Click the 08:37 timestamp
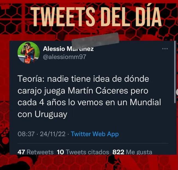Viewport: 178px width, 170px height. pos(26,134)
